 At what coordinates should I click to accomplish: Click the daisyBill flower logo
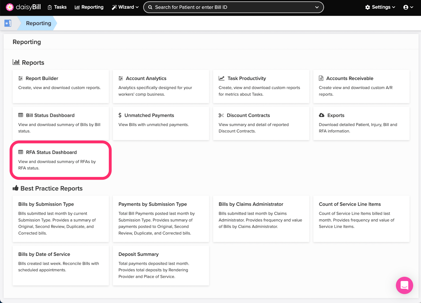click(10, 7)
